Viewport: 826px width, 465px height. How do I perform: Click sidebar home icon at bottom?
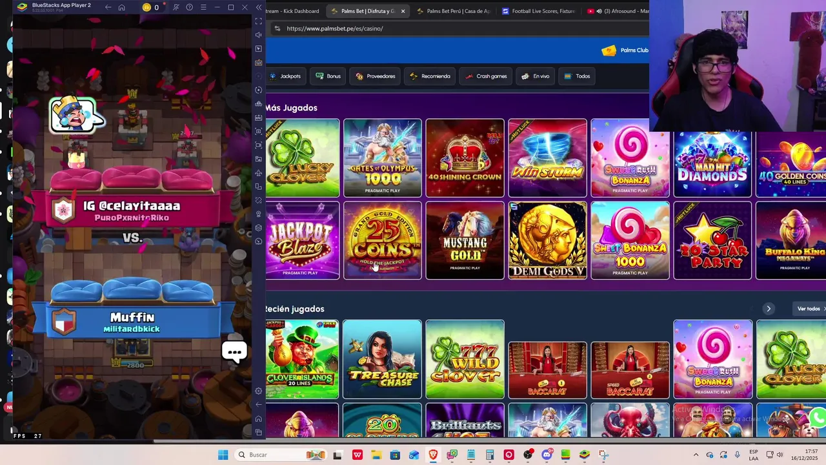(x=259, y=418)
